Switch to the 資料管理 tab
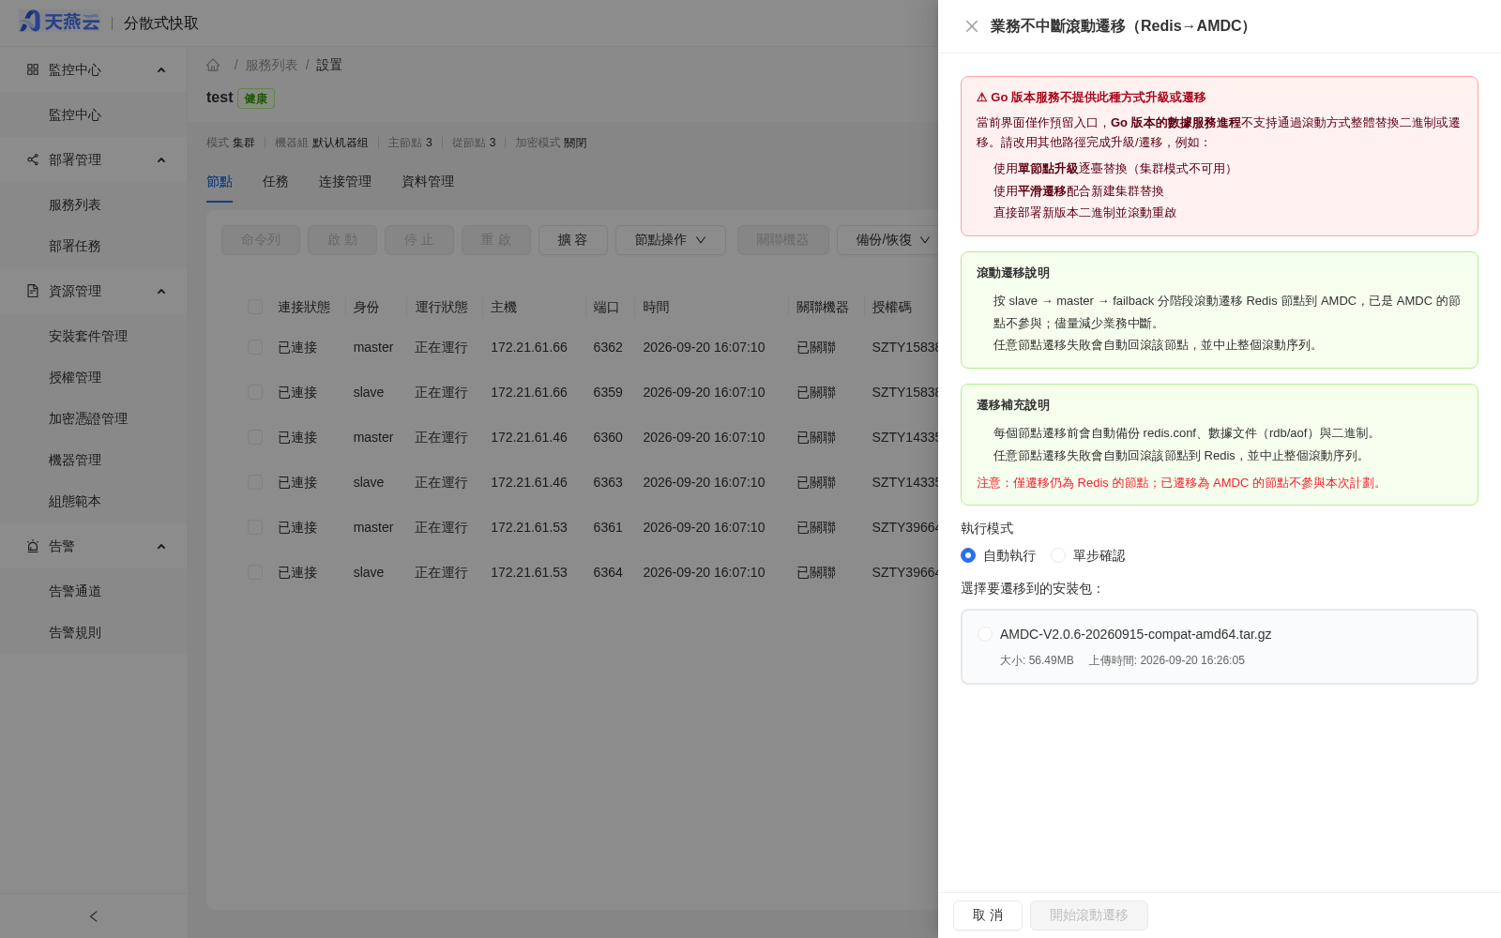 click(428, 181)
